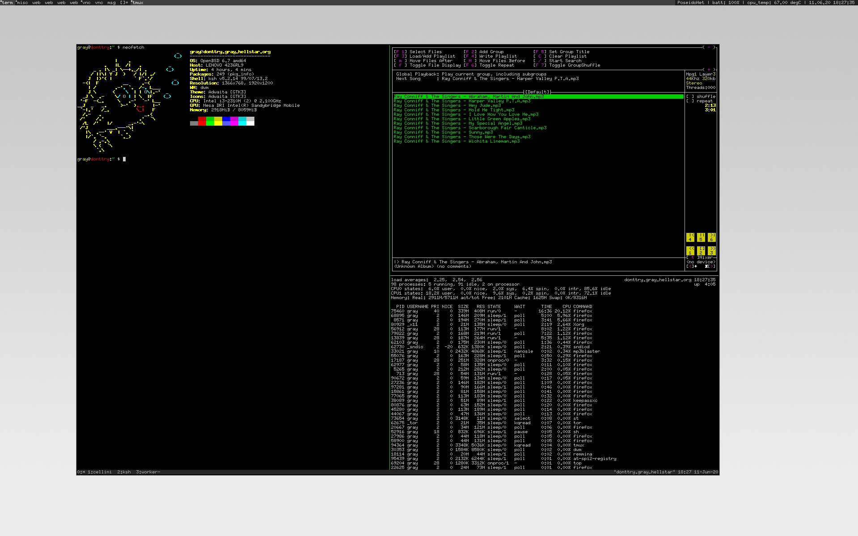Click the [F 6] Toggle Repeat command
Screen dimensions: 858x536
(x=489, y=65)
